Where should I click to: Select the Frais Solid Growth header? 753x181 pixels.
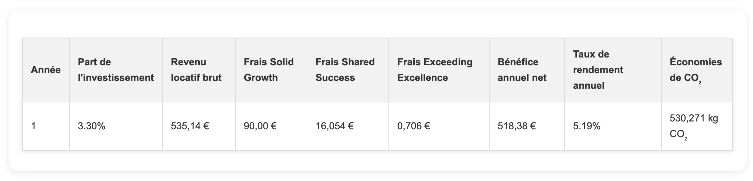point(269,70)
